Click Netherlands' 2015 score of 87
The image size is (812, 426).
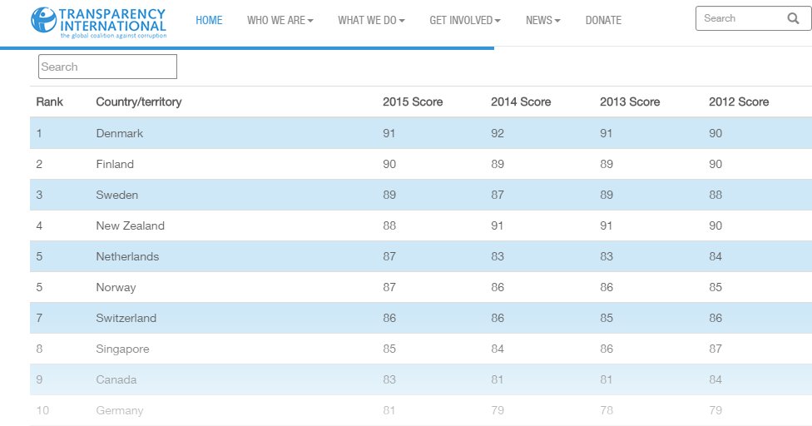pos(389,256)
